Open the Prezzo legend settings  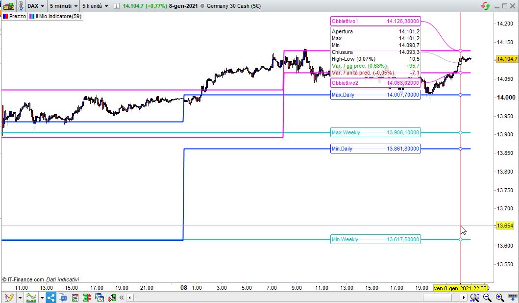(x=15, y=16)
